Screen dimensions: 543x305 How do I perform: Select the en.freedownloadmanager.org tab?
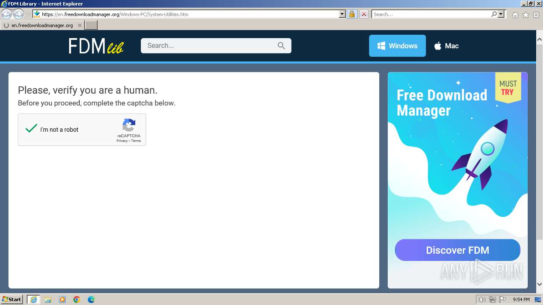tap(42, 25)
